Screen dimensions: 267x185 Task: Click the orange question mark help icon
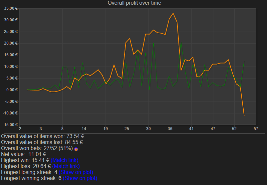(76, 149)
